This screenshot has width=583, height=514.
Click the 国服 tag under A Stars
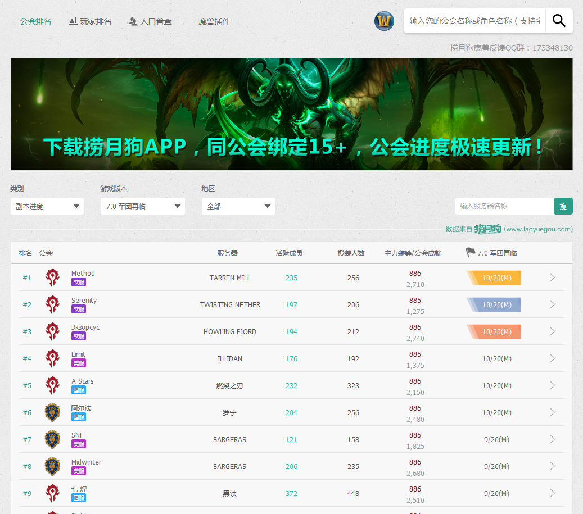[79, 390]
